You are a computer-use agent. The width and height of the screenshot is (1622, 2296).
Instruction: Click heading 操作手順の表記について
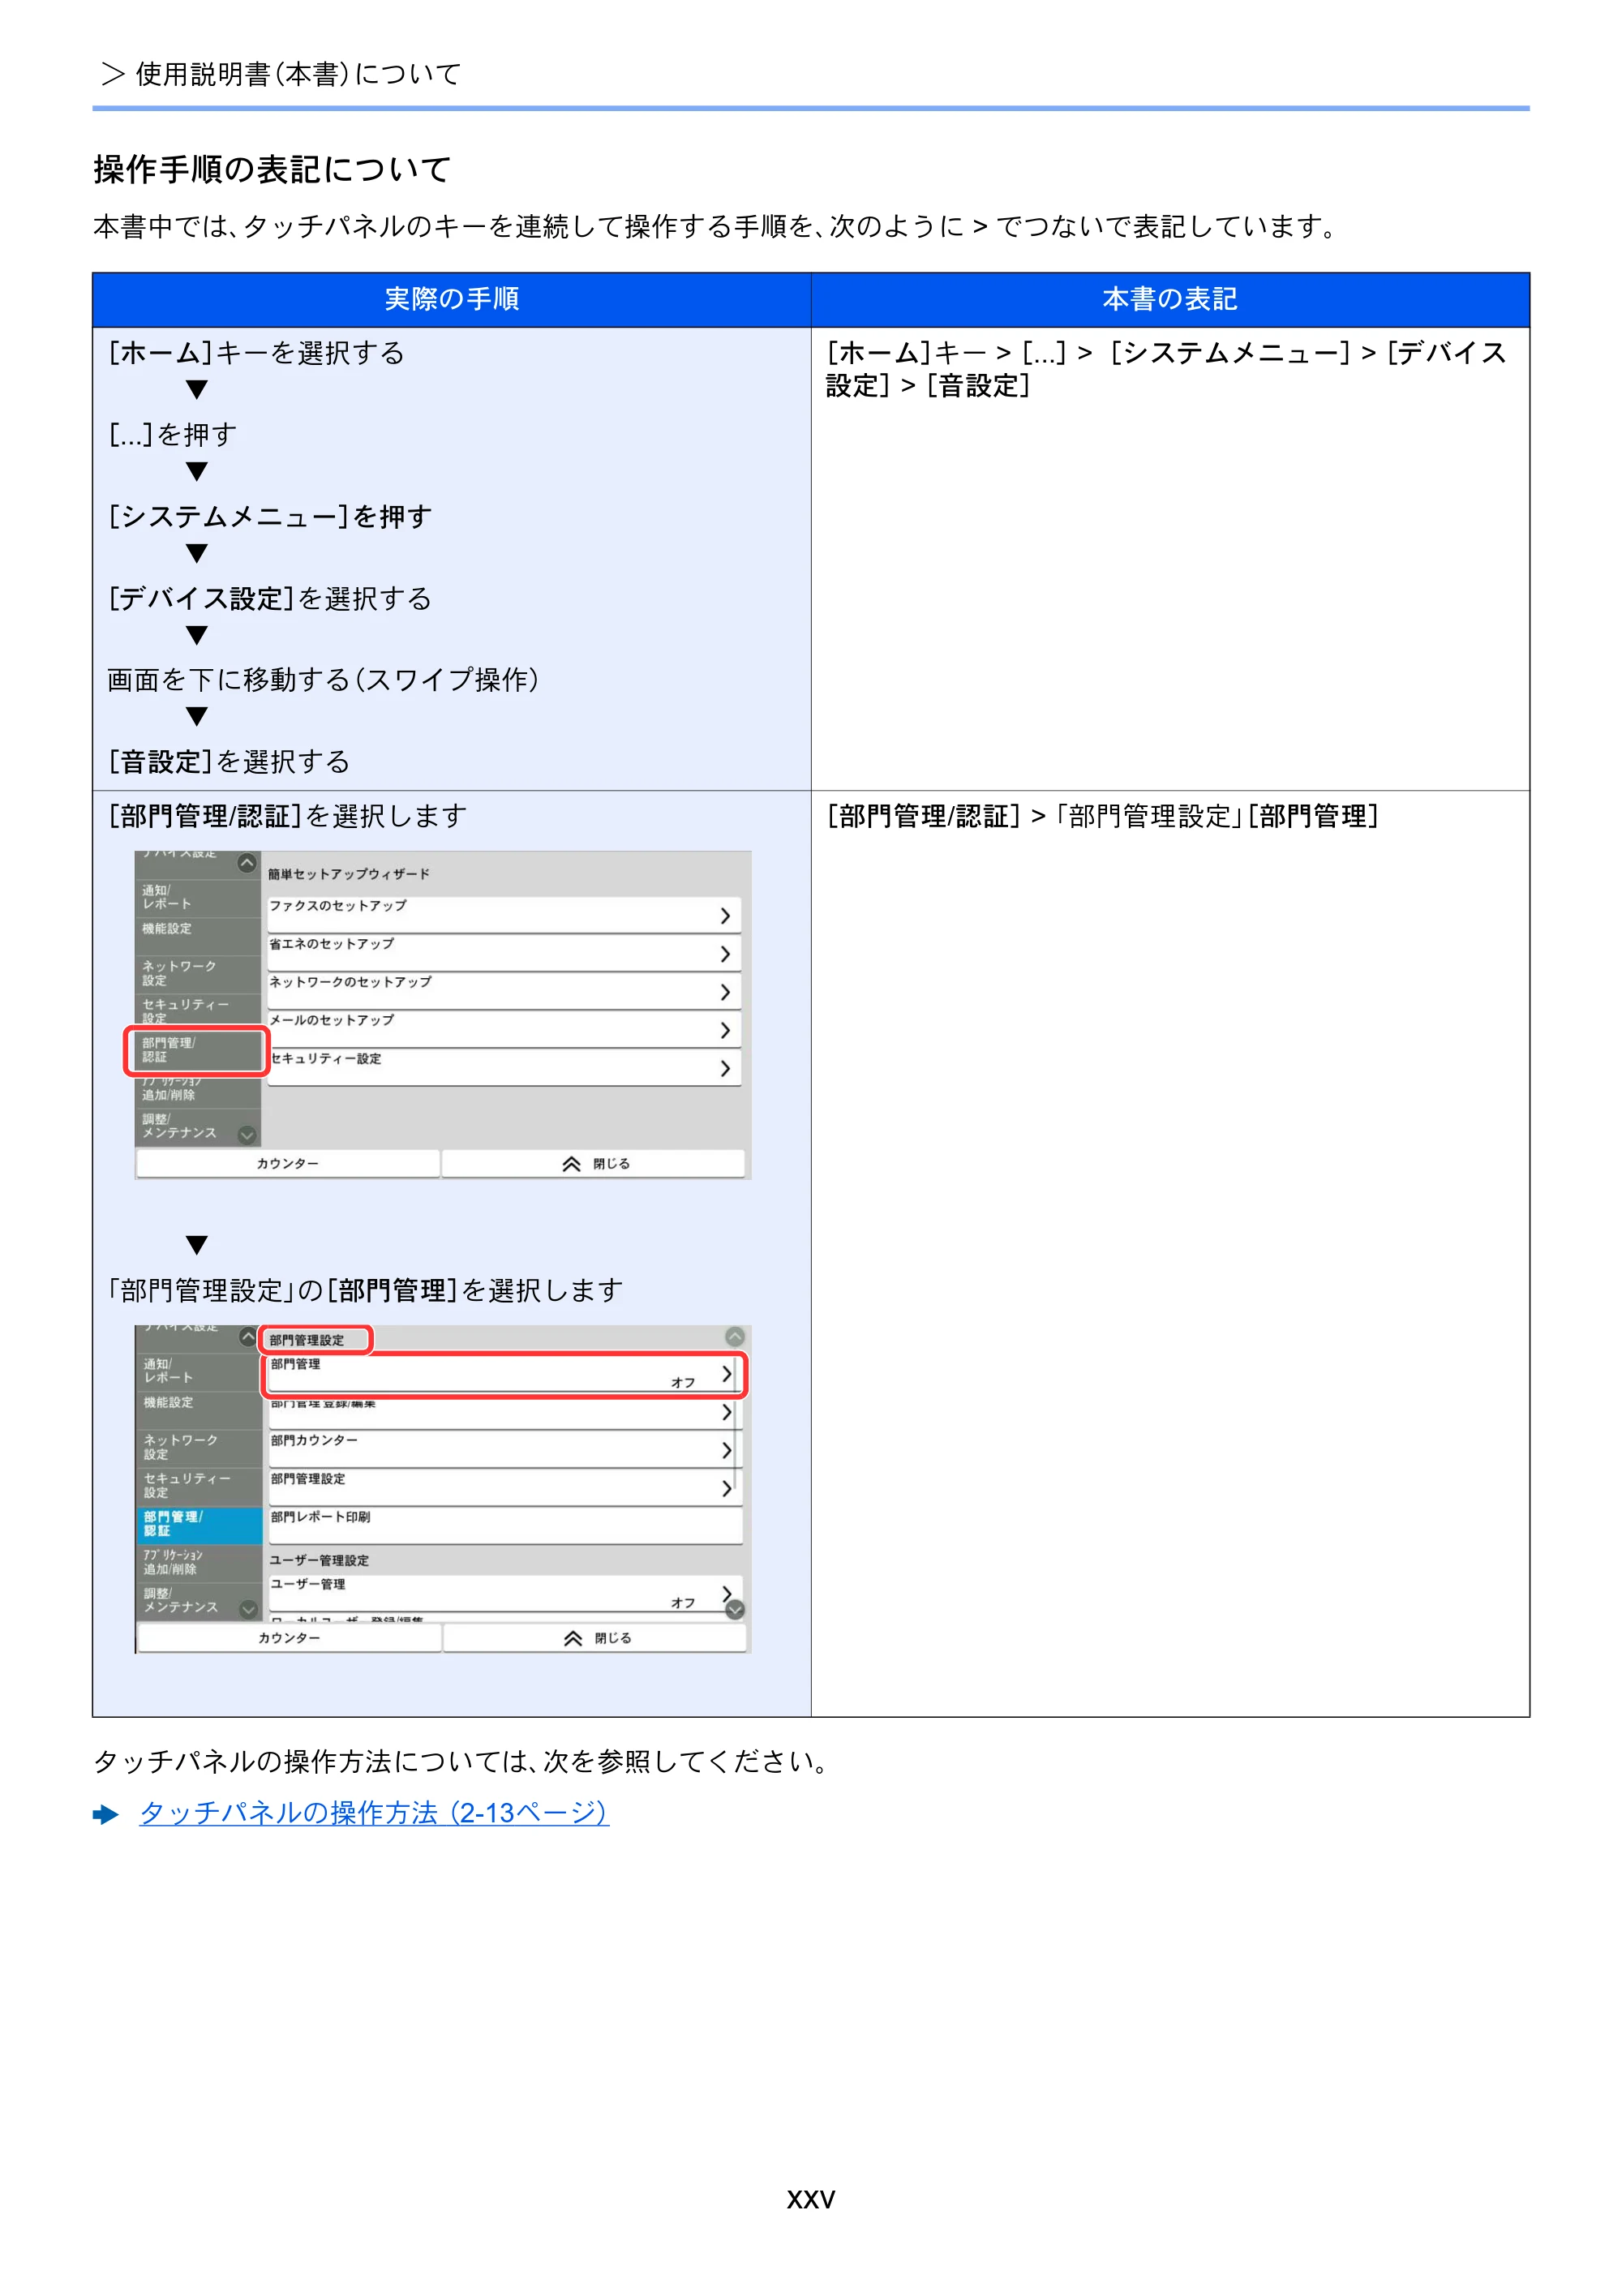273,169
